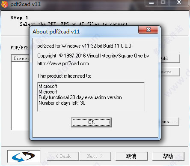Click the 'Number of days left: 30' line

pos(62,103)
